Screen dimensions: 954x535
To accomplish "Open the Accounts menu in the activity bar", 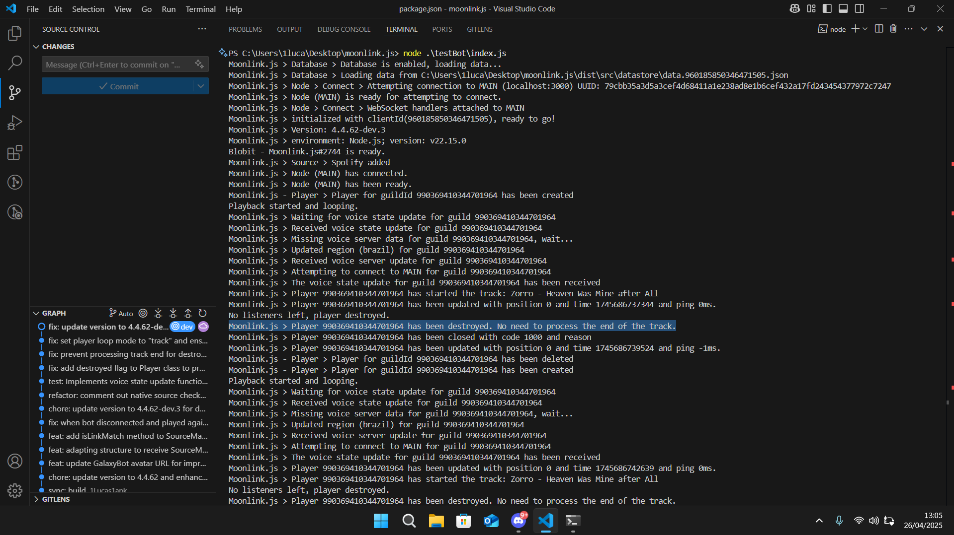I will point(15,461).
